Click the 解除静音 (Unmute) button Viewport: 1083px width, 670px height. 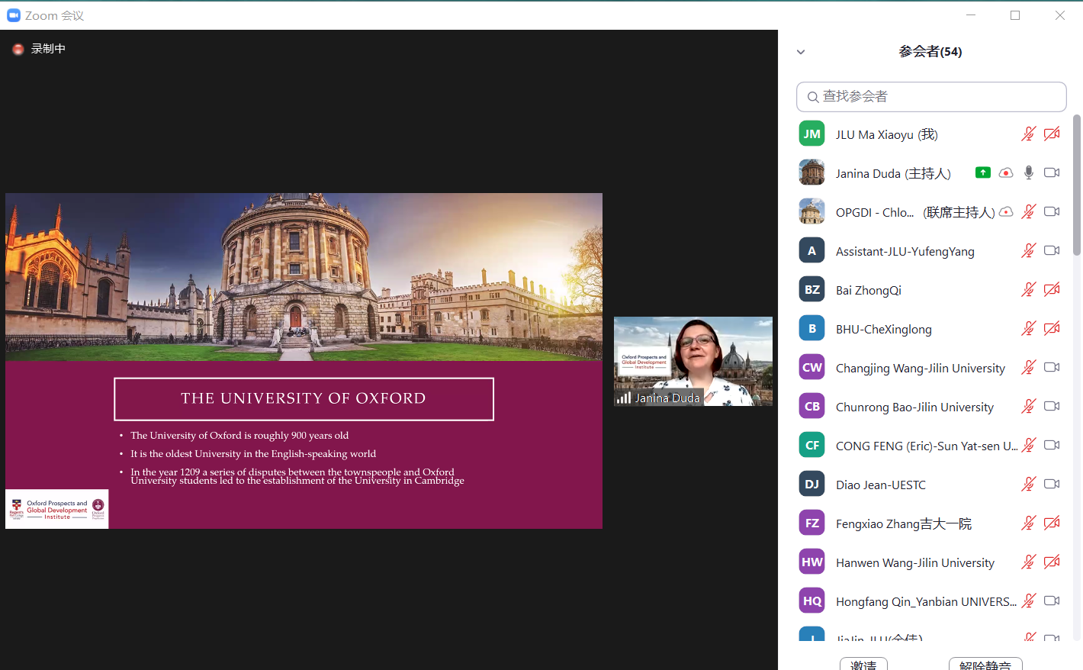click(x=985, y=664)
